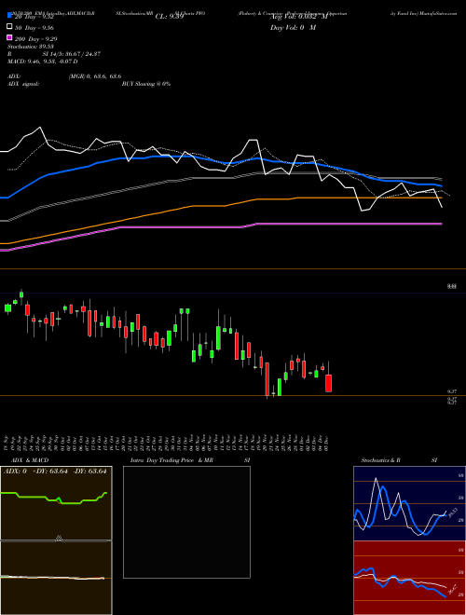Click the 'ADX: 0 +DY: 63.64 -DY: 63.64' header

click(55, 471)
